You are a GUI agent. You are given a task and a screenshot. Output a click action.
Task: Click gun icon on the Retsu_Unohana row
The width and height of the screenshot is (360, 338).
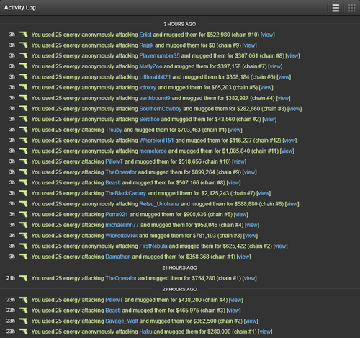click(24, 204)
